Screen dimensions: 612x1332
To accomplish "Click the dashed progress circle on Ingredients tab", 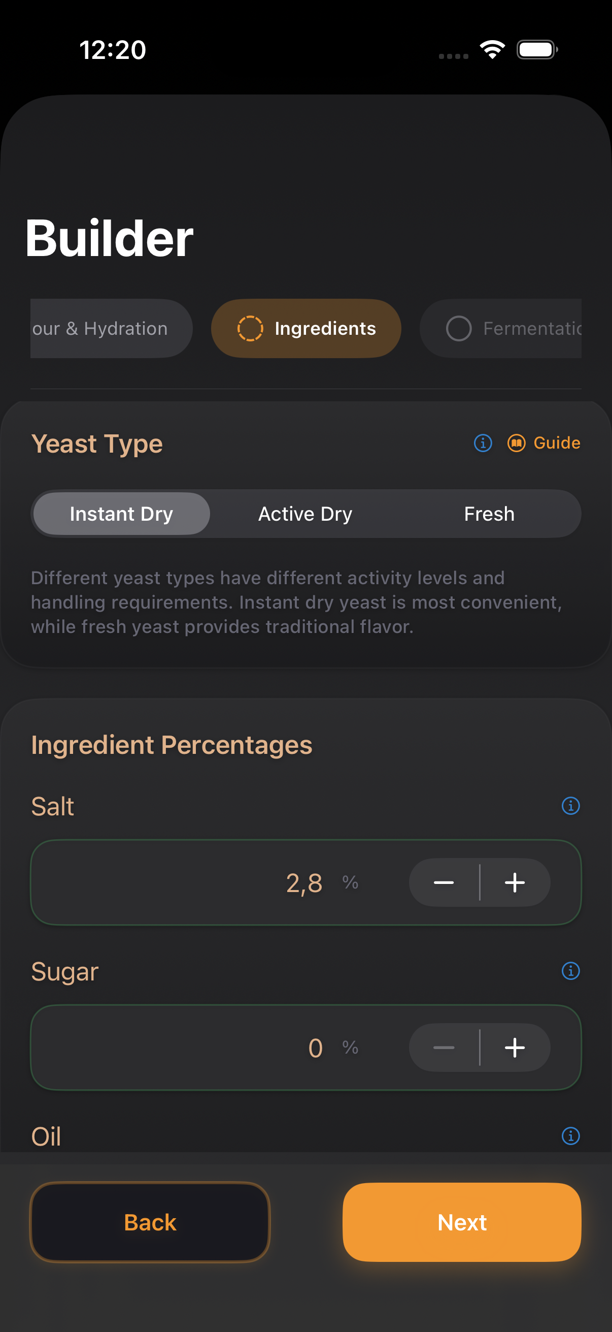I will point(250,328).
